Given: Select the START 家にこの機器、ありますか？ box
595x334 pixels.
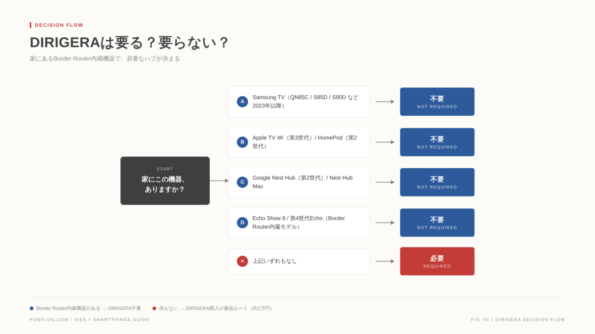Looking at the screenshot, I should [165, 181].
